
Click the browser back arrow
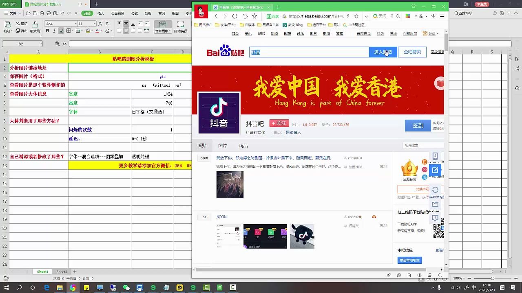point(216,16)
